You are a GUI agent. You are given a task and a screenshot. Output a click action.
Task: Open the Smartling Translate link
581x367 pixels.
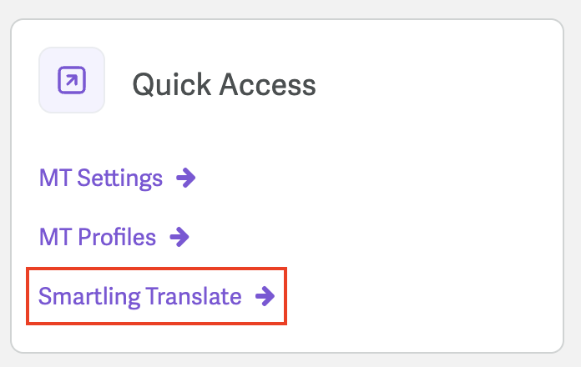click(157, 296)
